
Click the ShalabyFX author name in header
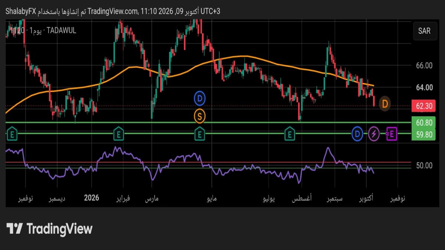(x=20, y=11)
